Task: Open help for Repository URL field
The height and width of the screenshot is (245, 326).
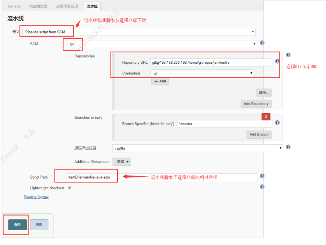Action: (277, 61)
